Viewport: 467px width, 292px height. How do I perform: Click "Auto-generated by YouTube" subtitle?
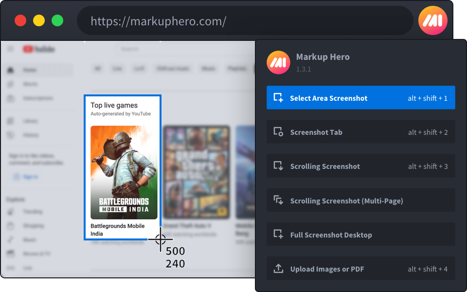(x=121, y=114)
